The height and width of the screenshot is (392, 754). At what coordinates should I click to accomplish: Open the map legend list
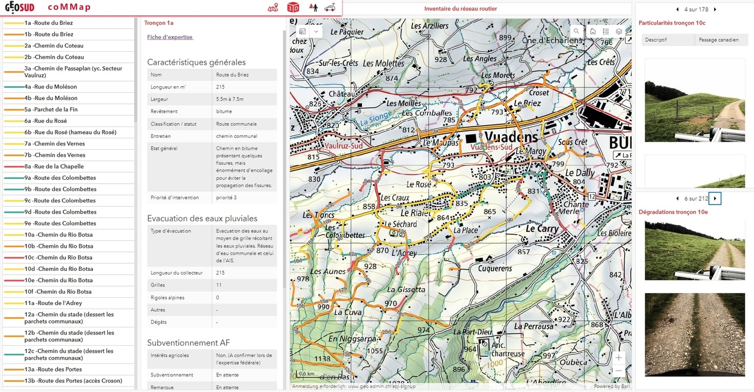(606, 31)
